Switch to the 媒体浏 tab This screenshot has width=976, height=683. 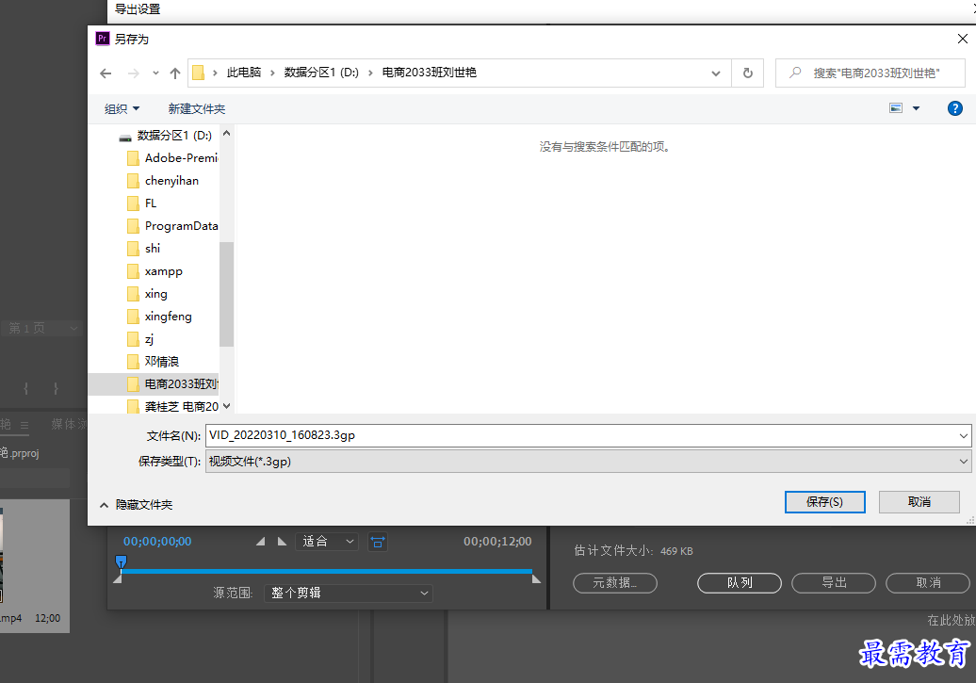[69, 425]
